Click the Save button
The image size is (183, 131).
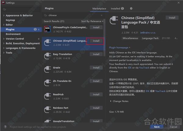point(157,127)
